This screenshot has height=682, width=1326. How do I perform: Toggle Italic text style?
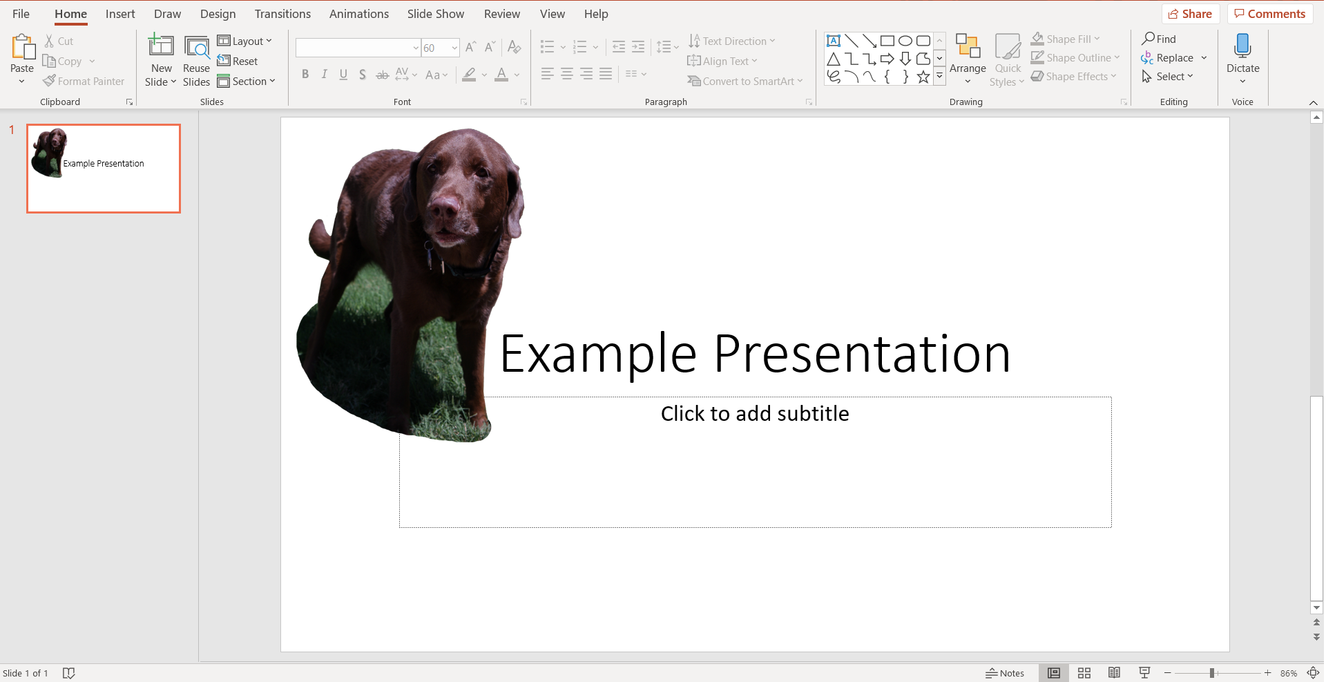tap(325, 74)
